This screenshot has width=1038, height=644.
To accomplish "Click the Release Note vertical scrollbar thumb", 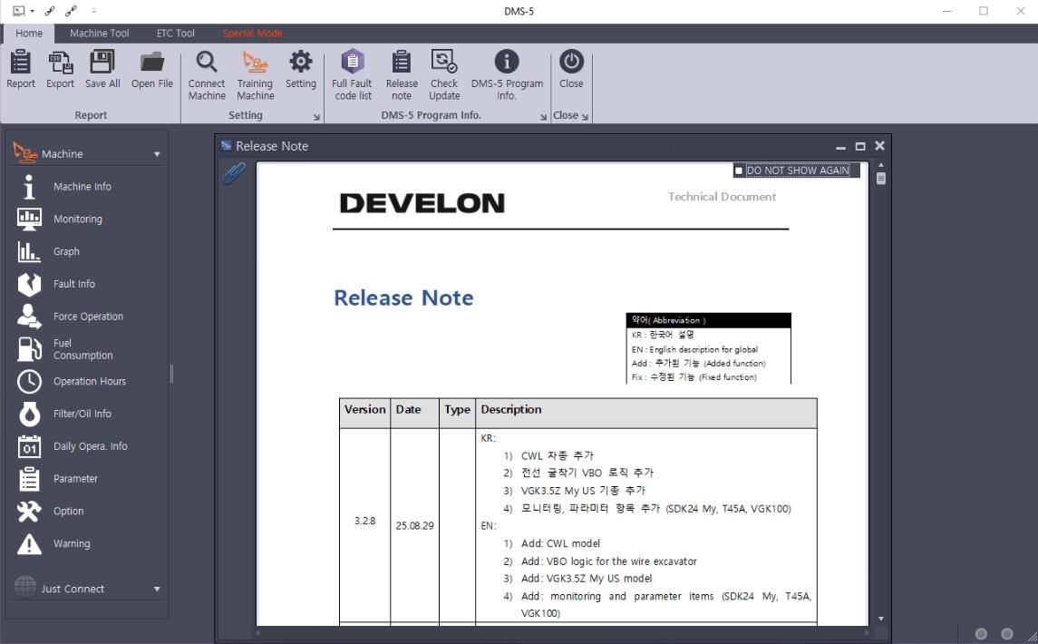I will 881,179.
